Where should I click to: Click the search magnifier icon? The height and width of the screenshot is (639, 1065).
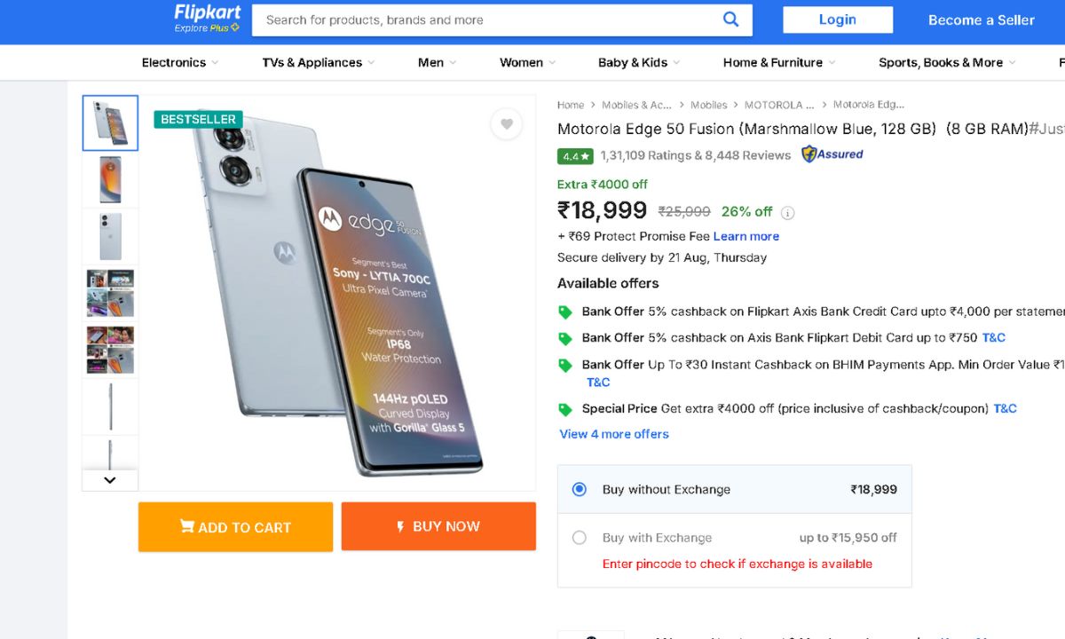(730, 20)
